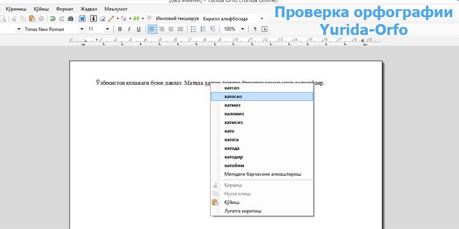This screenshot has width=459, height=229.
Task: Open find with binoculars icon
Action: click(71, 19)
